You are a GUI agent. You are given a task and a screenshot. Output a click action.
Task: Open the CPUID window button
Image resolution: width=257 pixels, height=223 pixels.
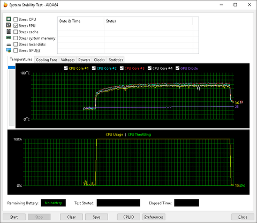128,217
